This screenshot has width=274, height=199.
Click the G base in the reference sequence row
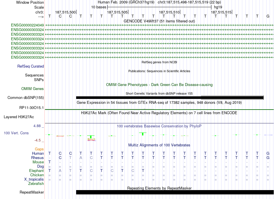tap(268, 16)
